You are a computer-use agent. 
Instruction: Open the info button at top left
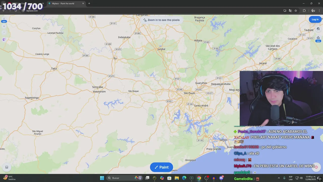[4, 19]
